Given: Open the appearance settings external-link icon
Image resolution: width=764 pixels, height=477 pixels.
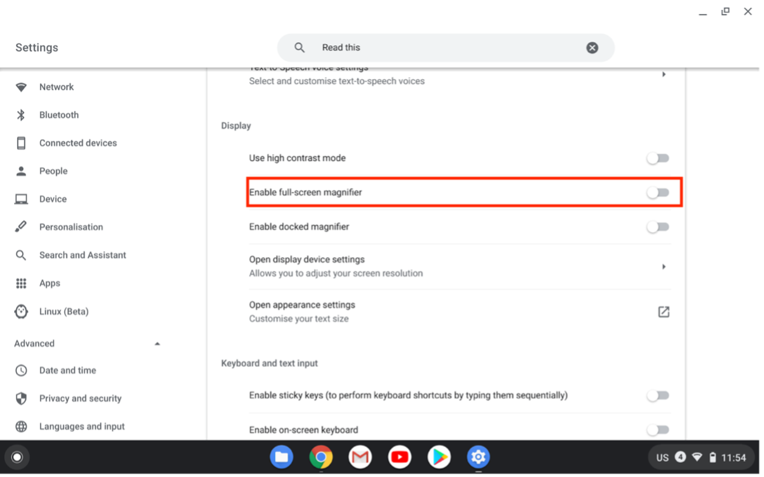Looking at the screenshot, I should 663,312.
